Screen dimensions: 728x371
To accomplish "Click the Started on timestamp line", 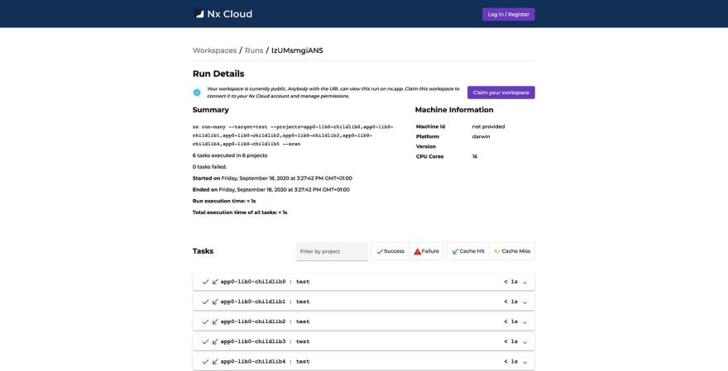I will tap(272, 178).
